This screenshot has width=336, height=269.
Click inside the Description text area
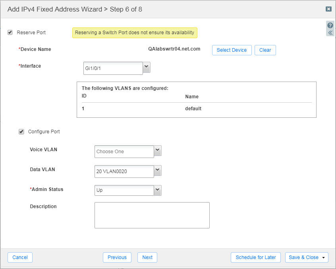pyautogui.click(x=152, y=215)
